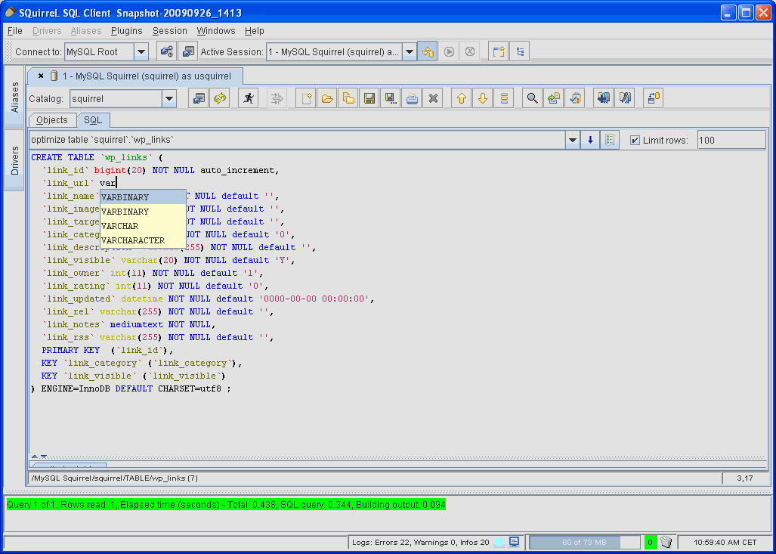776x554 pixels.
Task: Open the Aliases side panel
Action: pyautogui.click(x=14, y=97)
